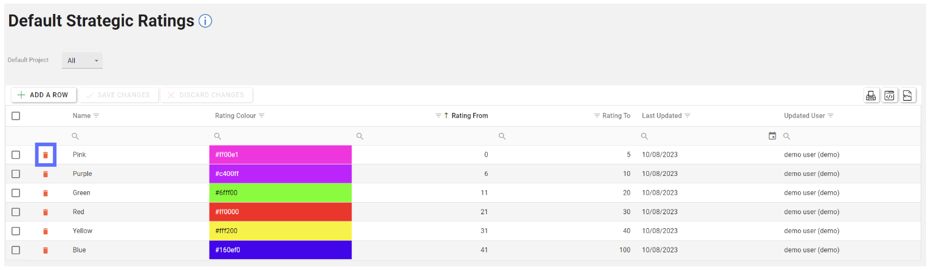Screen dimensions: 931x270
Task: Click the green #6fff00 colour swatch
Action: 280,193
